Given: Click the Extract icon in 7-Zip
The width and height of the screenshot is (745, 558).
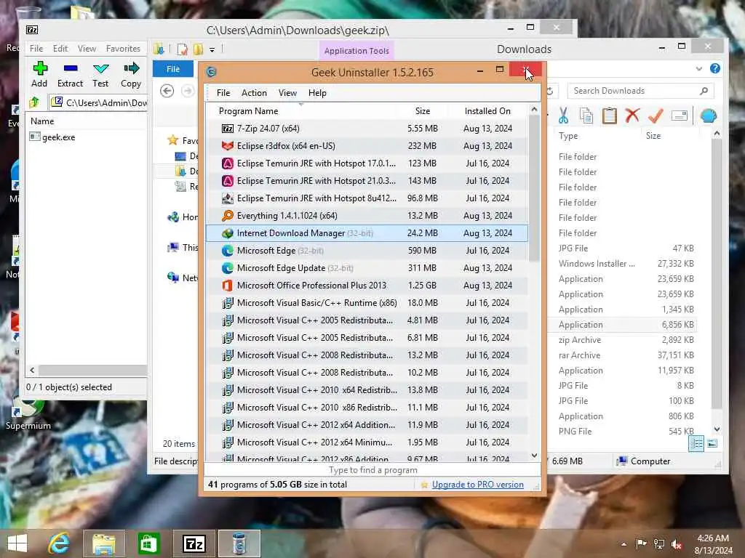Looking at the screenshot, I should pos(71,69).
